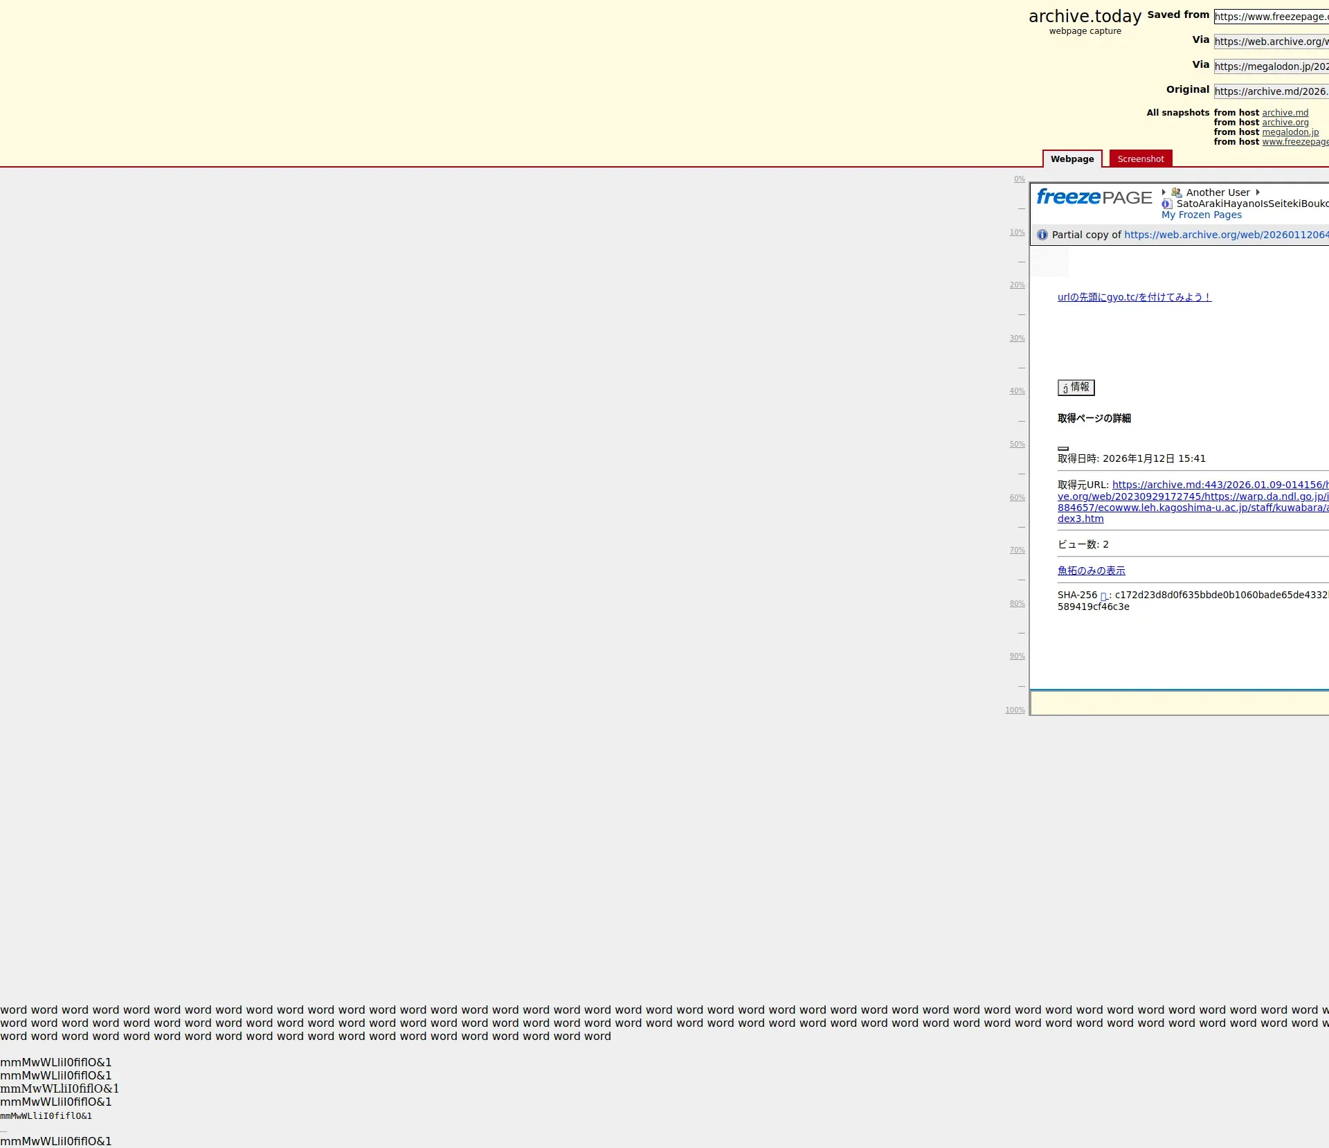This screenshot has width=1329, height=1148.
Task: Jump to the 100% page position marker
Action: (1015, 710)
